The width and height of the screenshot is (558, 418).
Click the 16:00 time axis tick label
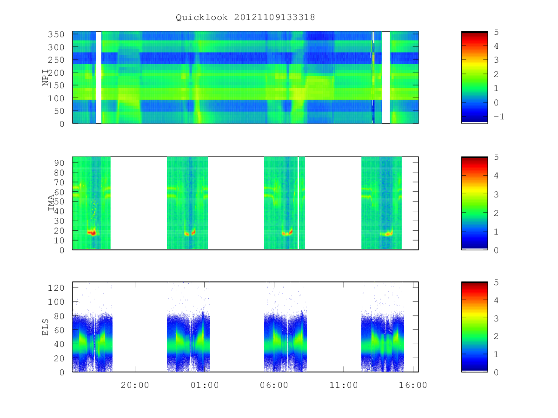413,385
